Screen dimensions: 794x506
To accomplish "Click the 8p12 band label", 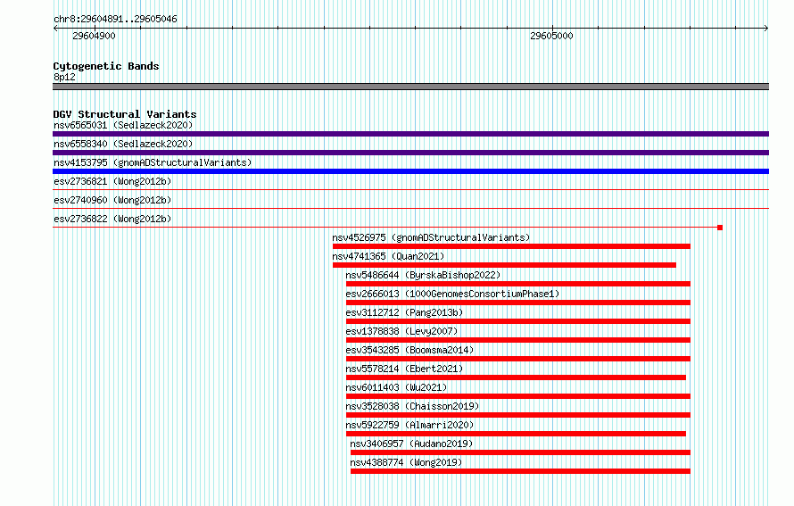I will coord(64,77).
